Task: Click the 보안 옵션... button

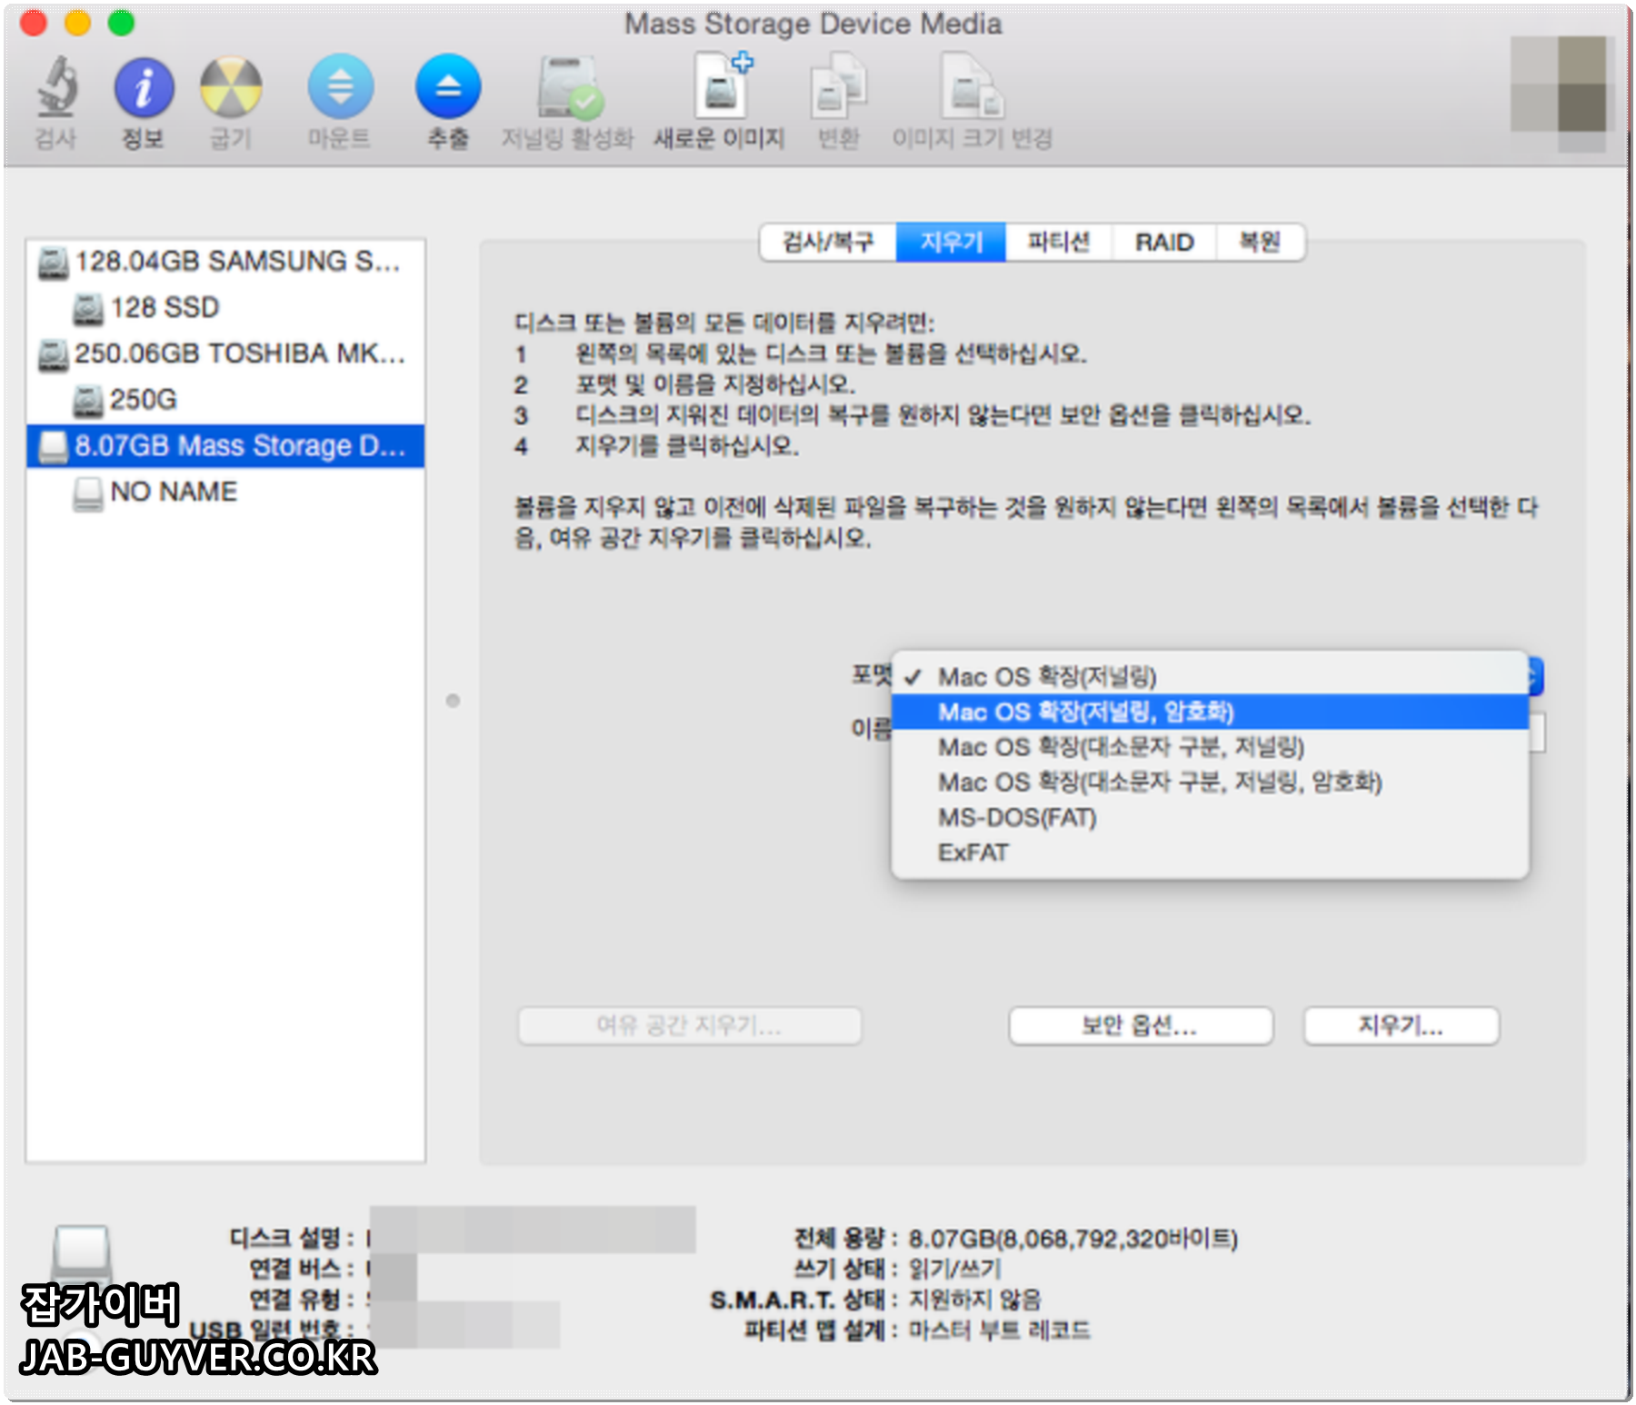Action: point(1141,1027)
